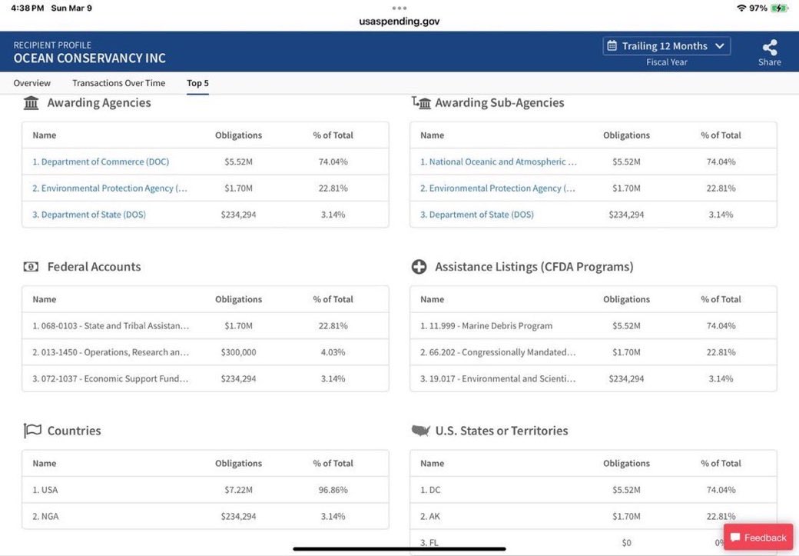
Task: Switch to the Overview tab
Action: [x=32, y=83]
